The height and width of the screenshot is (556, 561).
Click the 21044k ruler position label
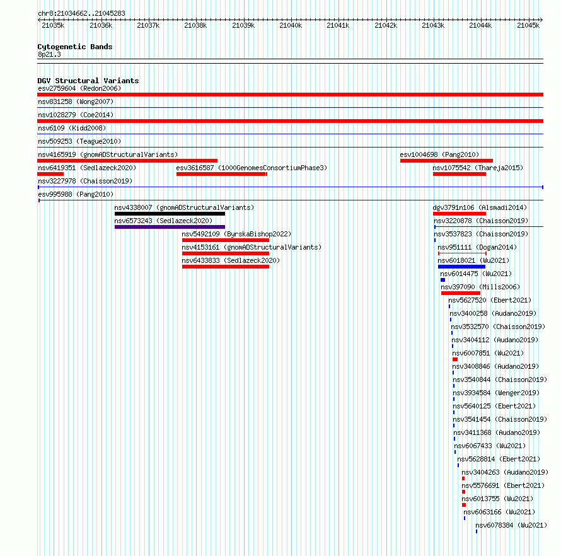480,25
